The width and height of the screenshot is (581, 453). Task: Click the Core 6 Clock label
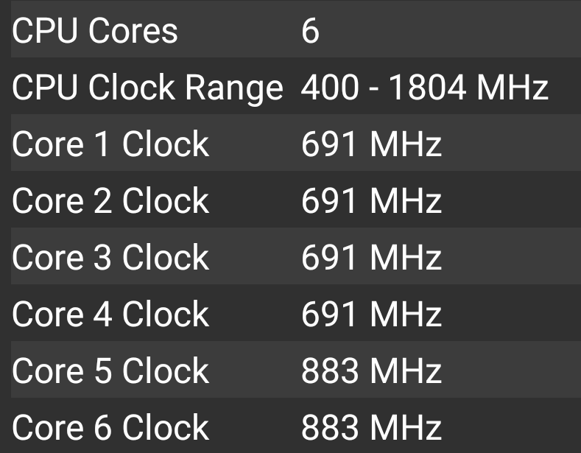point(110,428)
